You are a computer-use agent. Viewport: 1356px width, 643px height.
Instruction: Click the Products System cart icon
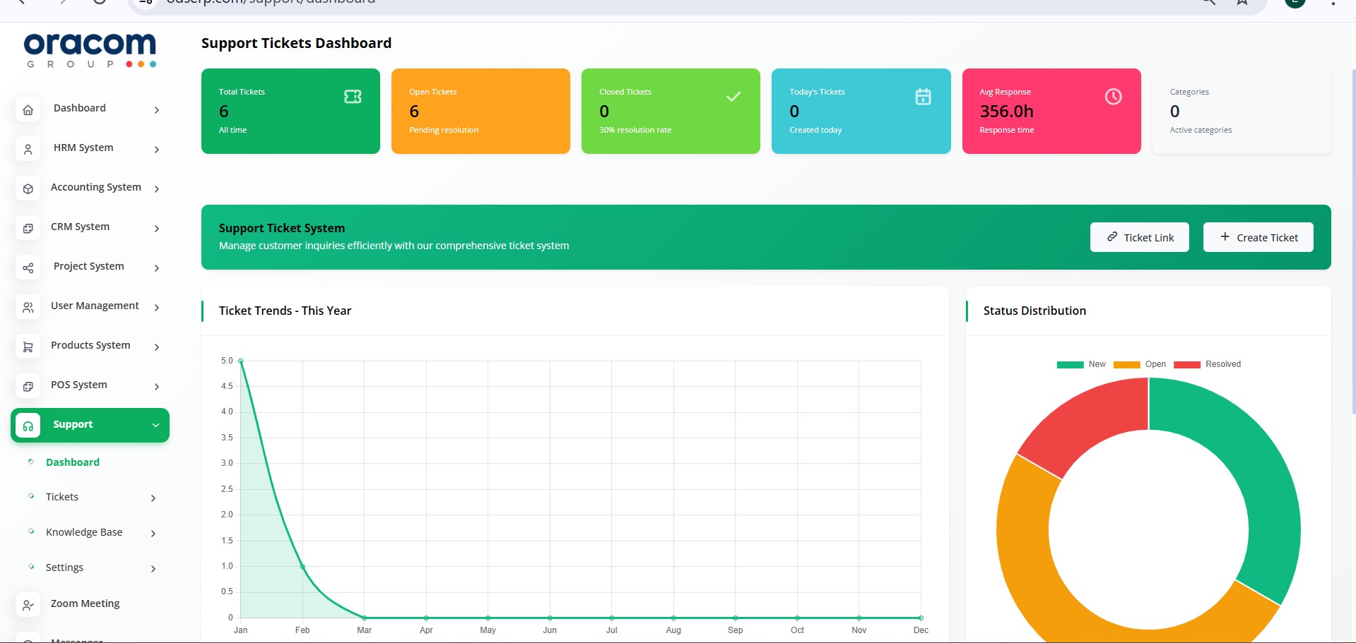click(28, 347)
